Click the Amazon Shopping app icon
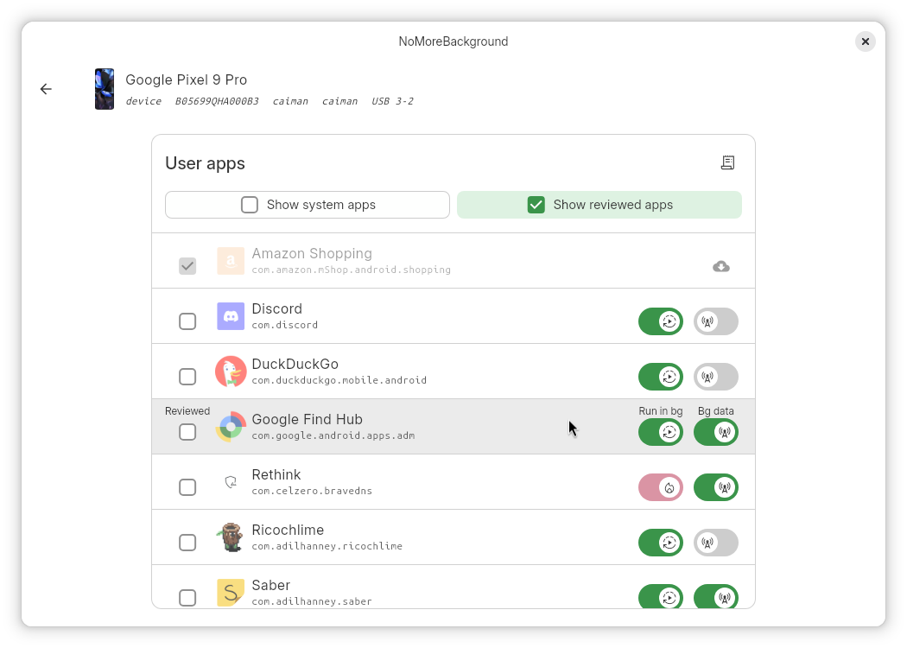The image size is (907, 648). coord(231,261)
